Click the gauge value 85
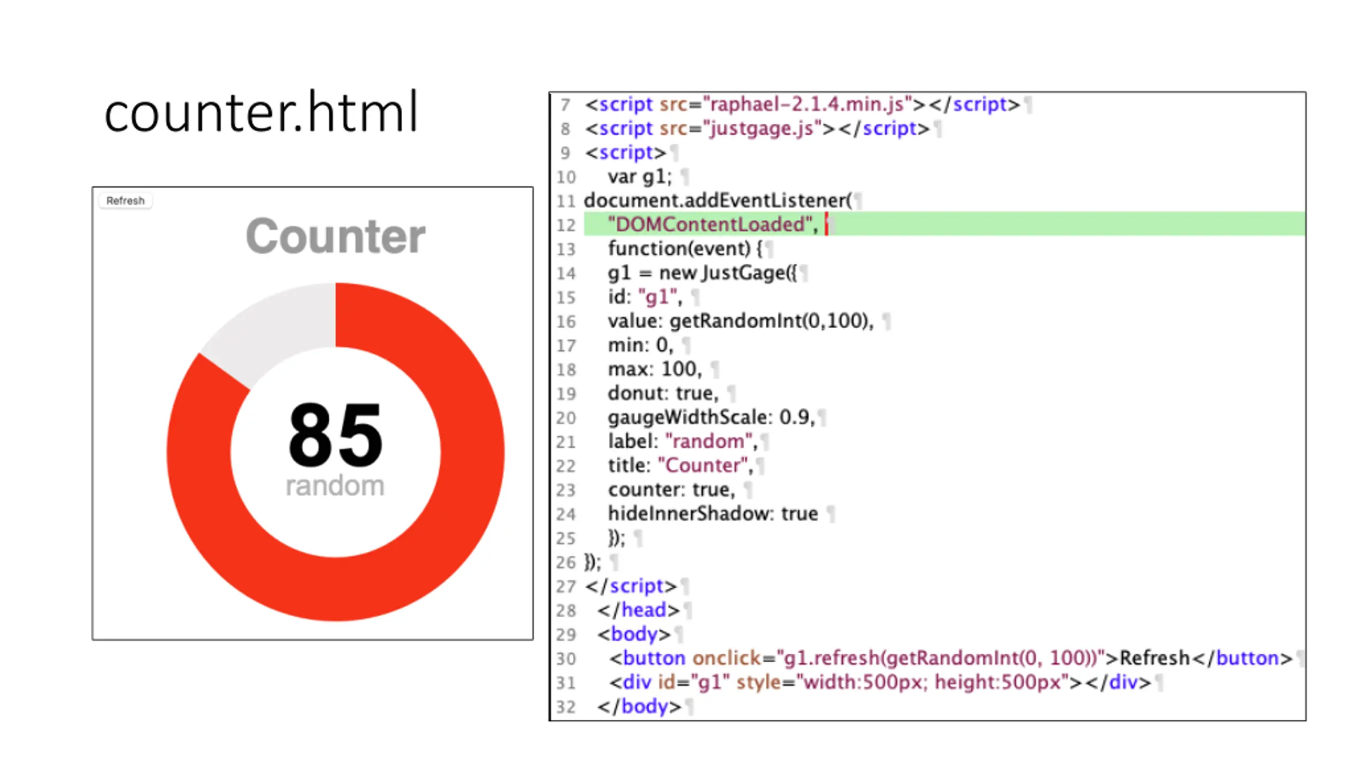Screen dimensions: 1353x761 click(335, 434)
